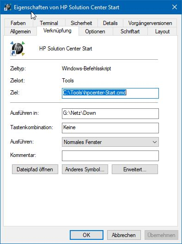The height and width of the screenshot is (244, 182).
Task: Select the Schriftart tab
Action: [x=130, y=31]
